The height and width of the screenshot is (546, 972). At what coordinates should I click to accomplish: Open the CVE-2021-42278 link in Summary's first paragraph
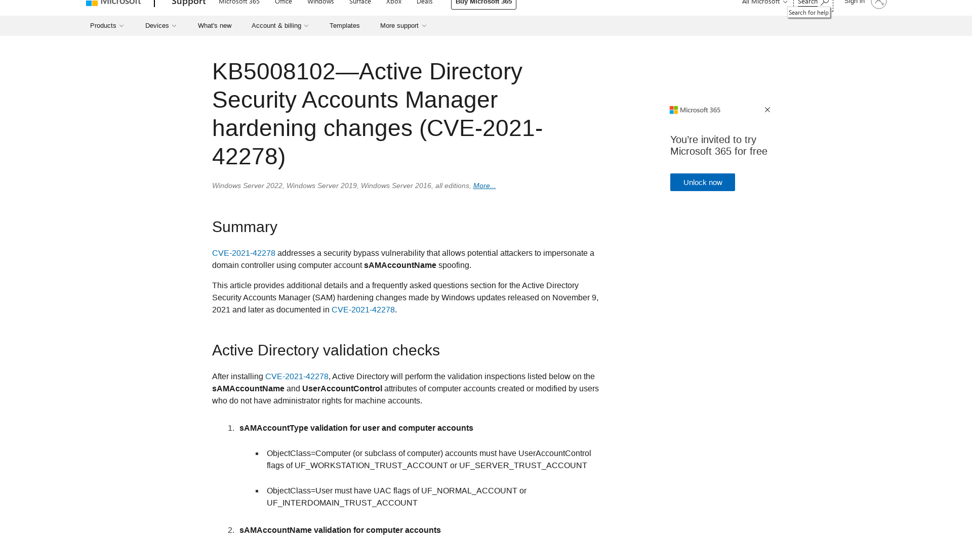244,253
